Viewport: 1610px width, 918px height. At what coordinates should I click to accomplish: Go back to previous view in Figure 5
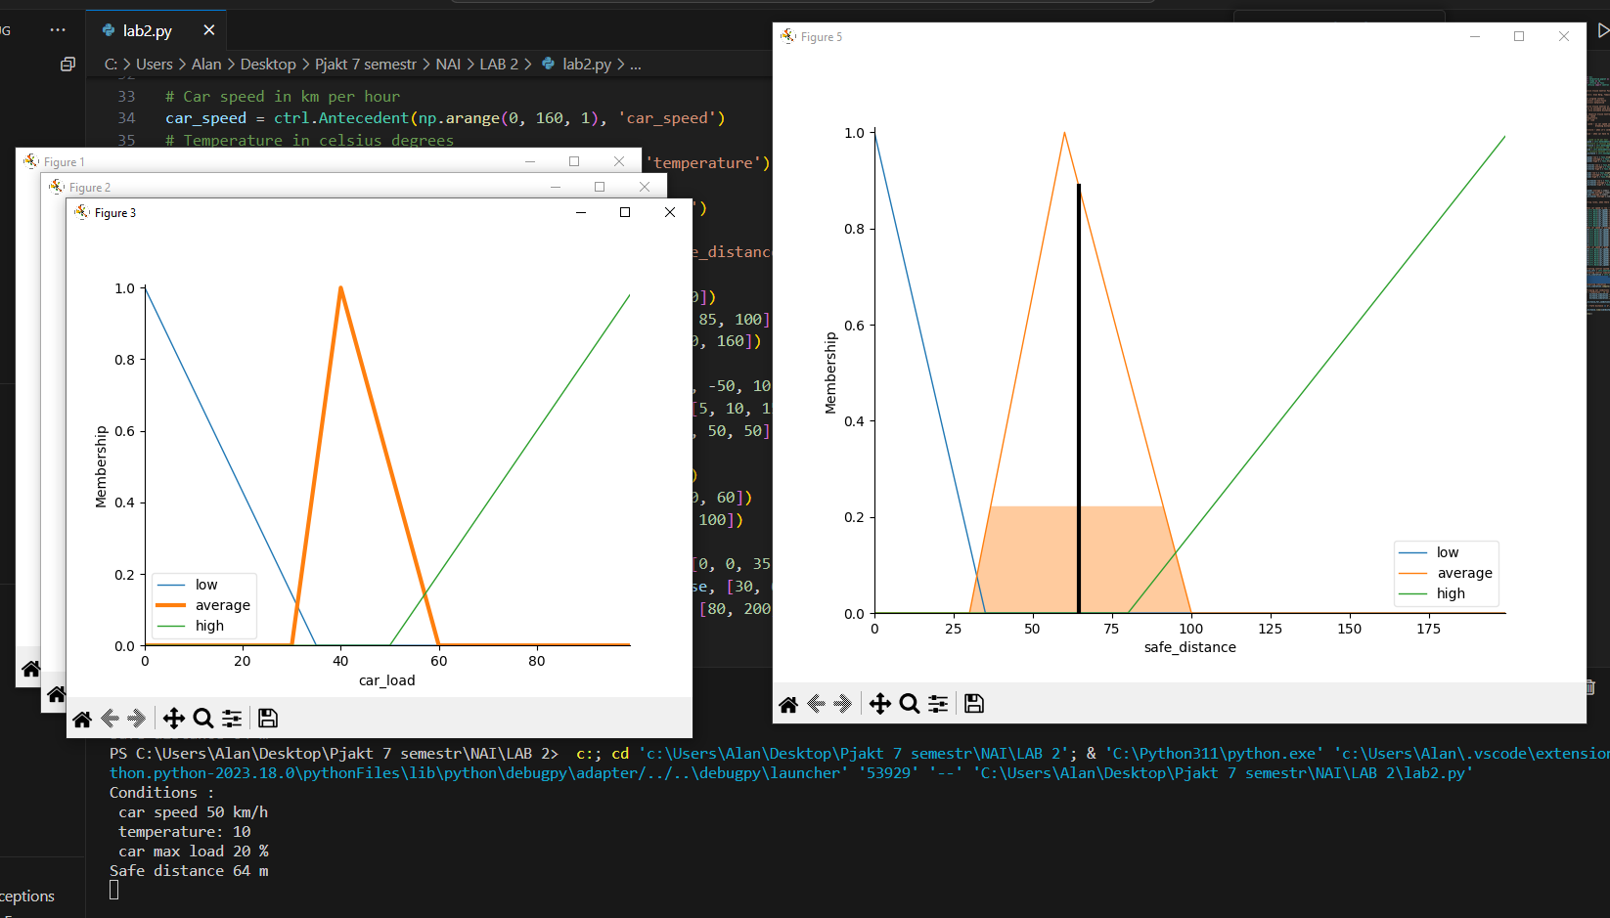click(817, 703)
